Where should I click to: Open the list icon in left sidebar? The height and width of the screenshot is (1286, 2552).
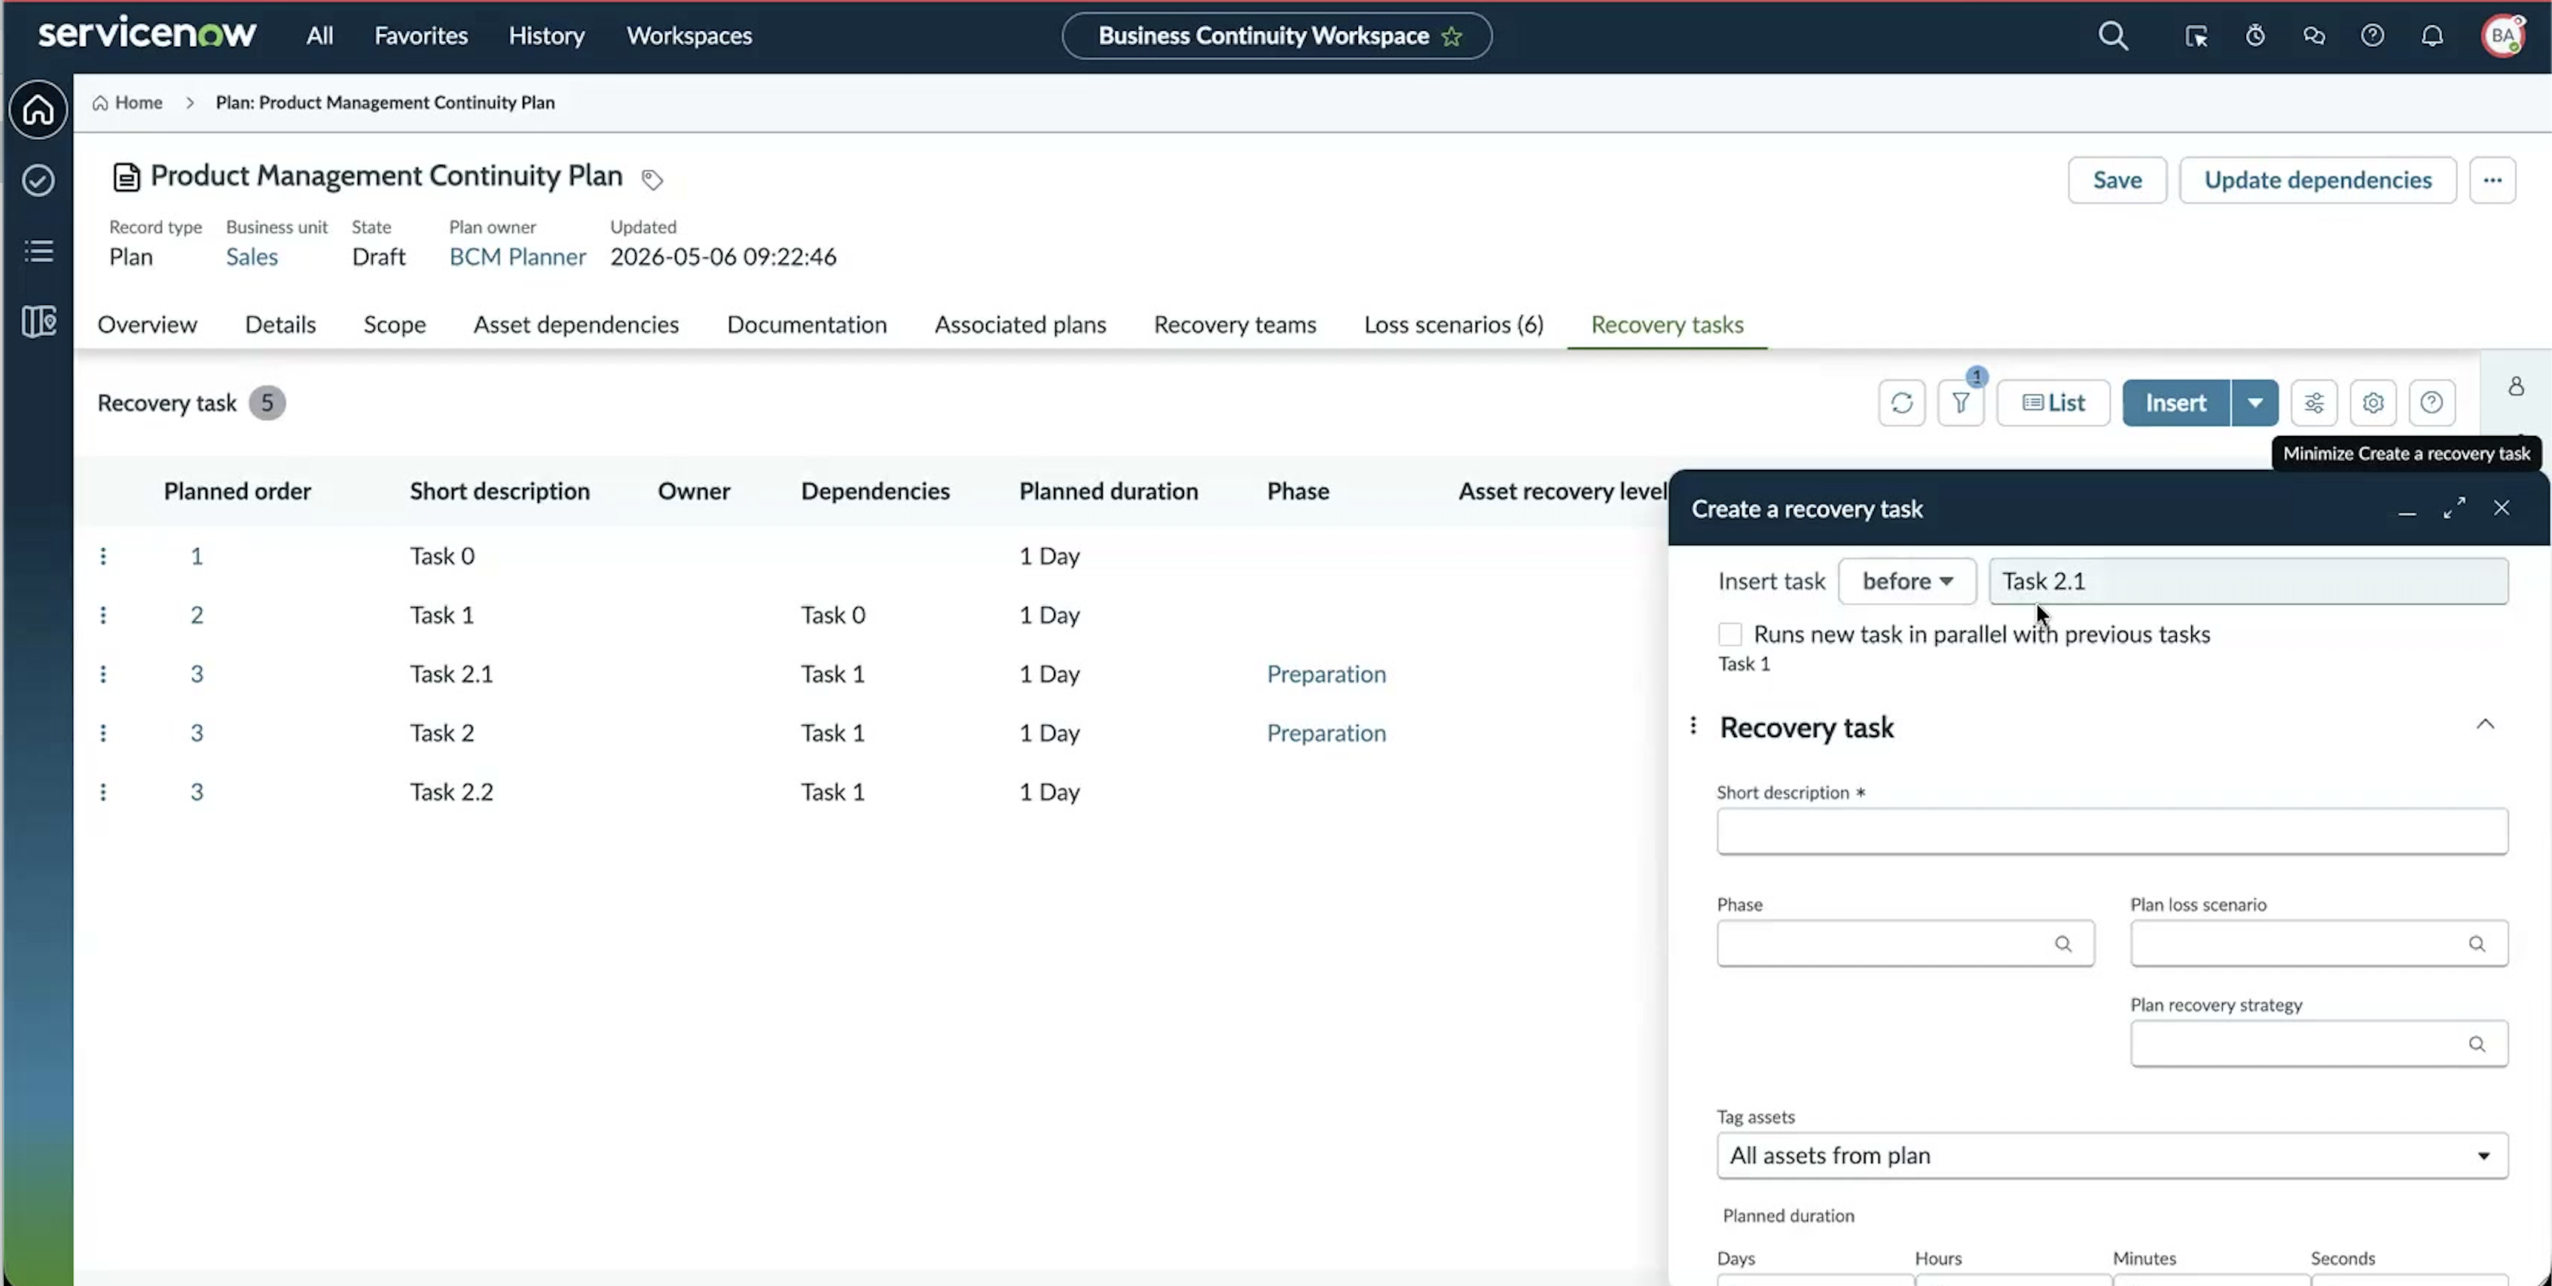38,251
